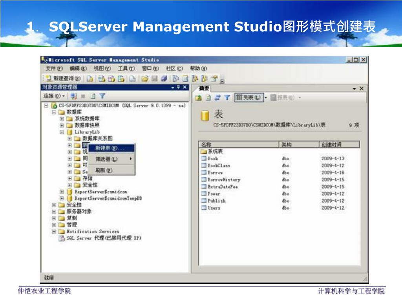Click the Stop icon in Object Explorer
Image resolution: width=402 pixels, height=301 pixels.
click(83, 96)
